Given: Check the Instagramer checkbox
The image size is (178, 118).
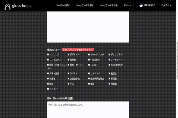Looking at the screenshot, I should coord(109,65).
